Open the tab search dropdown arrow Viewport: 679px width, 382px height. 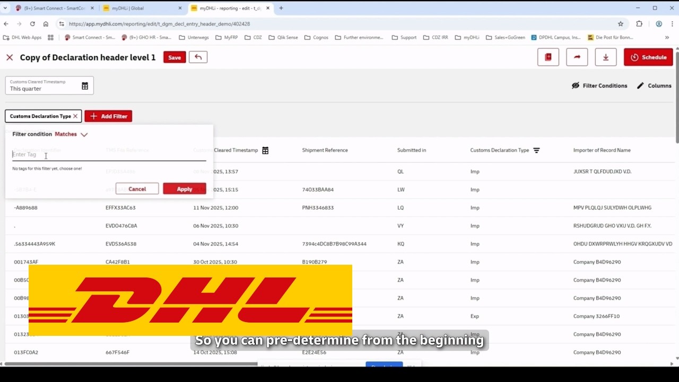click(6, 8)
